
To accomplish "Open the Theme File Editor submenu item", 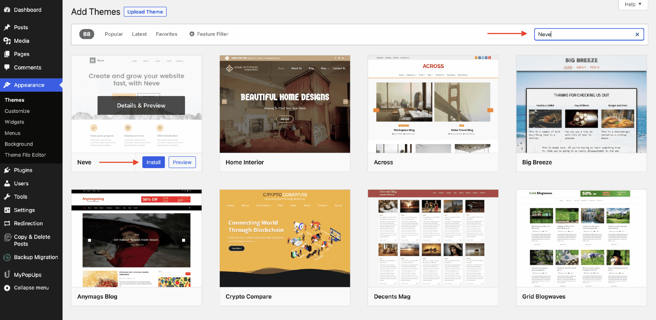I will click(x=25, y=155).
